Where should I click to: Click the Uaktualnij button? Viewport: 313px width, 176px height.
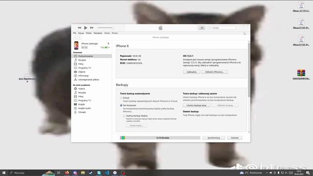(191, 72)
